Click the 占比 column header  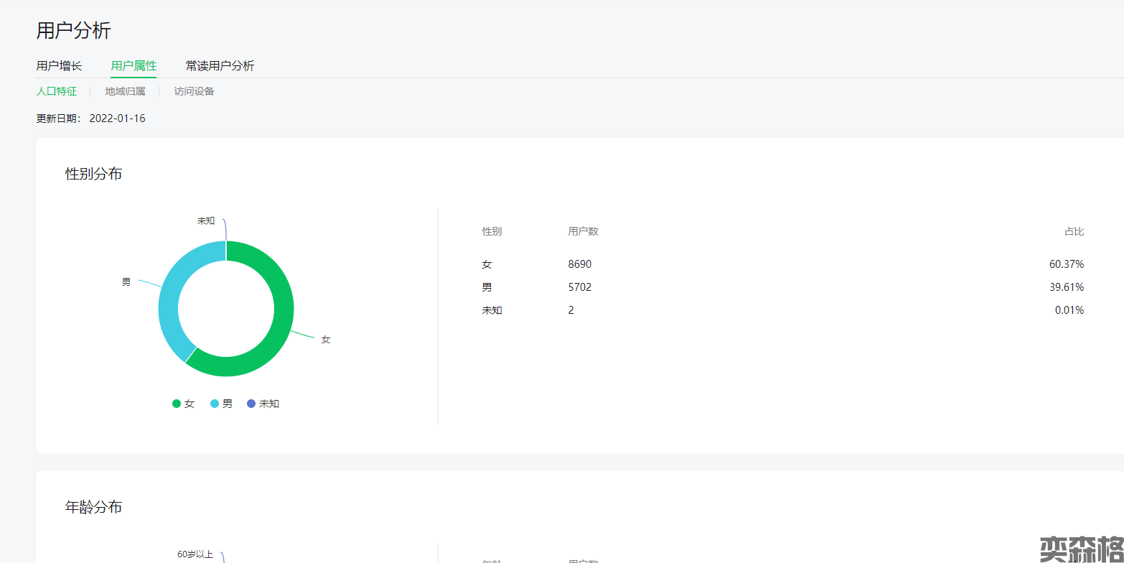(1074, 231)
